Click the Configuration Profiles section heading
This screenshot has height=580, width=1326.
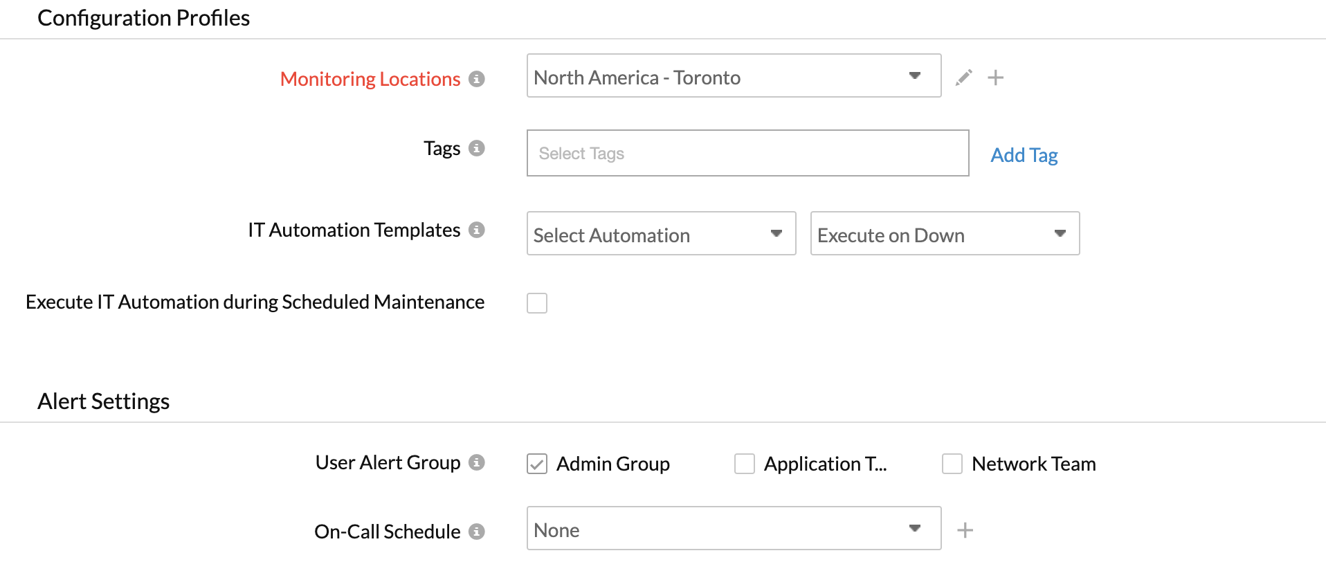click(x=143, y=18)
